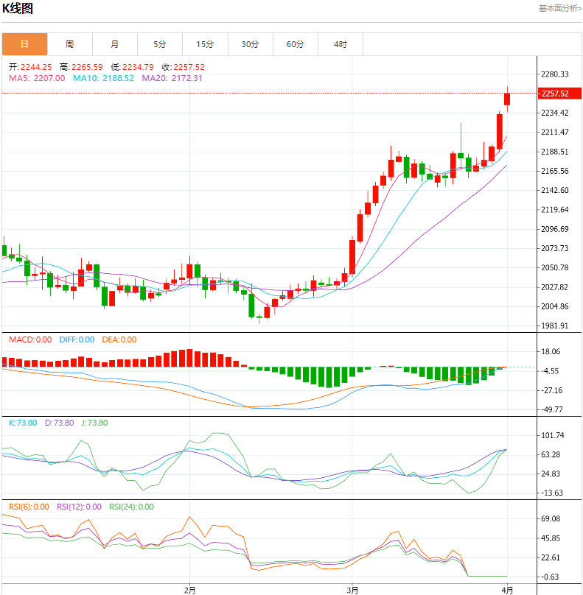The image size is (583, 595).
Task: Open the 基本面分析 link
Action: click(559, 8)
